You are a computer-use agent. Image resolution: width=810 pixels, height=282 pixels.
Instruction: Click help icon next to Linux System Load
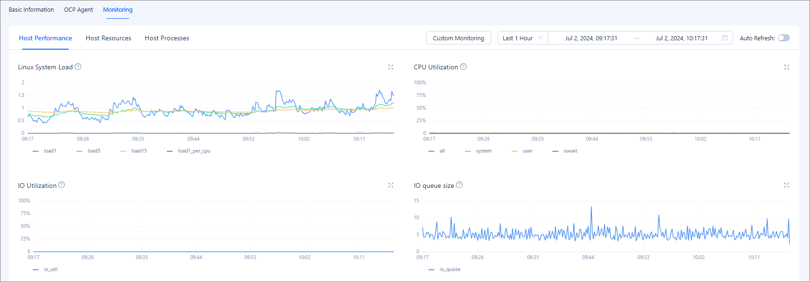78,67
